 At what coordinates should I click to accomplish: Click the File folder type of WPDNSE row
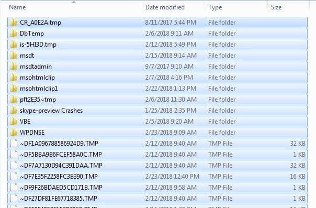coord(222,133)
